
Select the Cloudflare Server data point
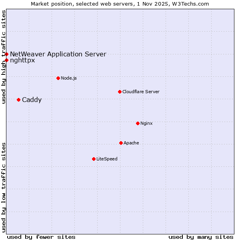(x=120, y=92)
